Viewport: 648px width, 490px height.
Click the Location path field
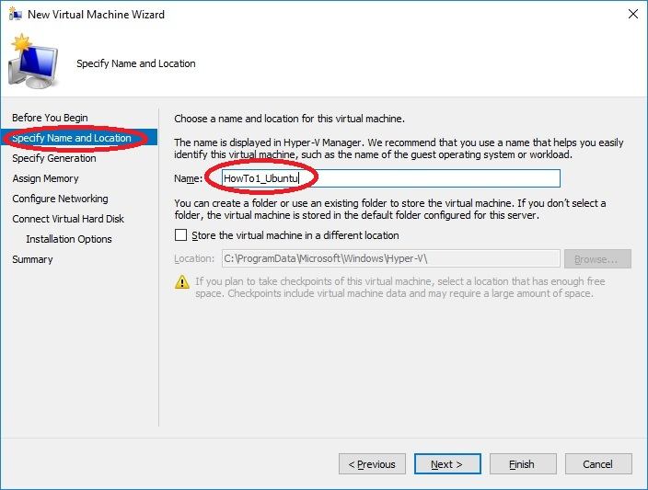(x=389, y=259)
